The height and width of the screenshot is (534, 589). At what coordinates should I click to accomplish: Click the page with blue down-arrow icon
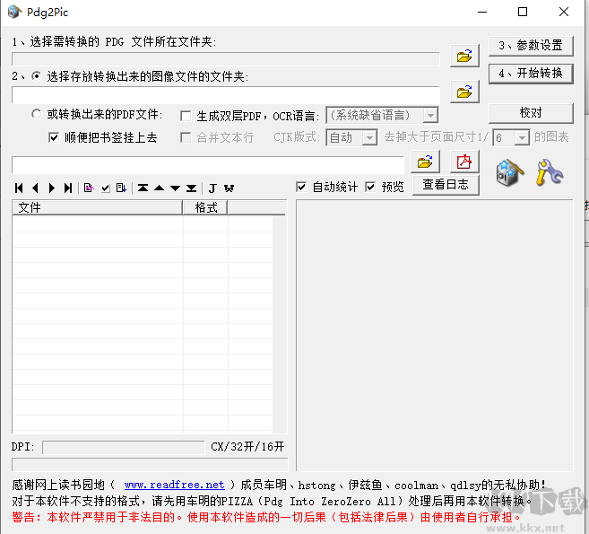[121, 188]
